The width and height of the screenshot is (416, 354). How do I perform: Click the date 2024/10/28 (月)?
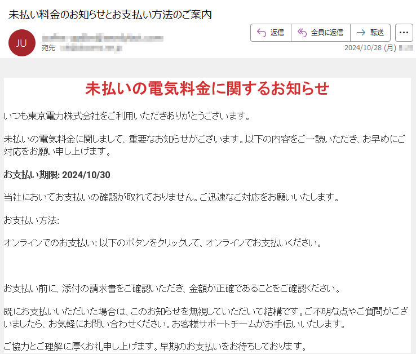click(370, 48)
